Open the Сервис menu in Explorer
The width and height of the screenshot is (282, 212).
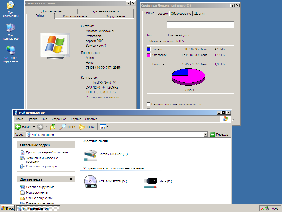pyautogui.click(x=76, y=119)
